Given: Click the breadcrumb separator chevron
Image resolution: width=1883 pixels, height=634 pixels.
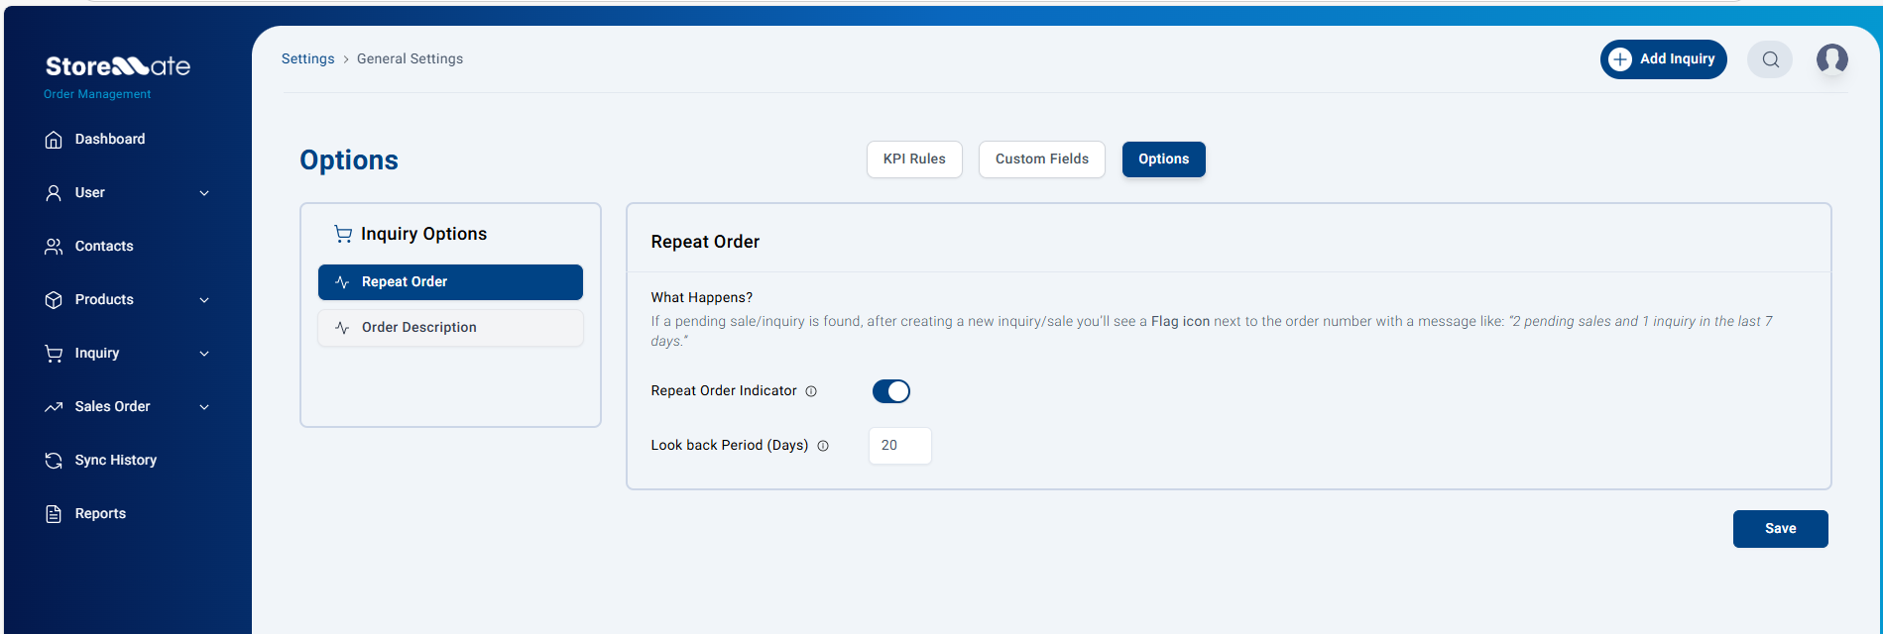Looking at the screenshot, I should tap(346, 59).
